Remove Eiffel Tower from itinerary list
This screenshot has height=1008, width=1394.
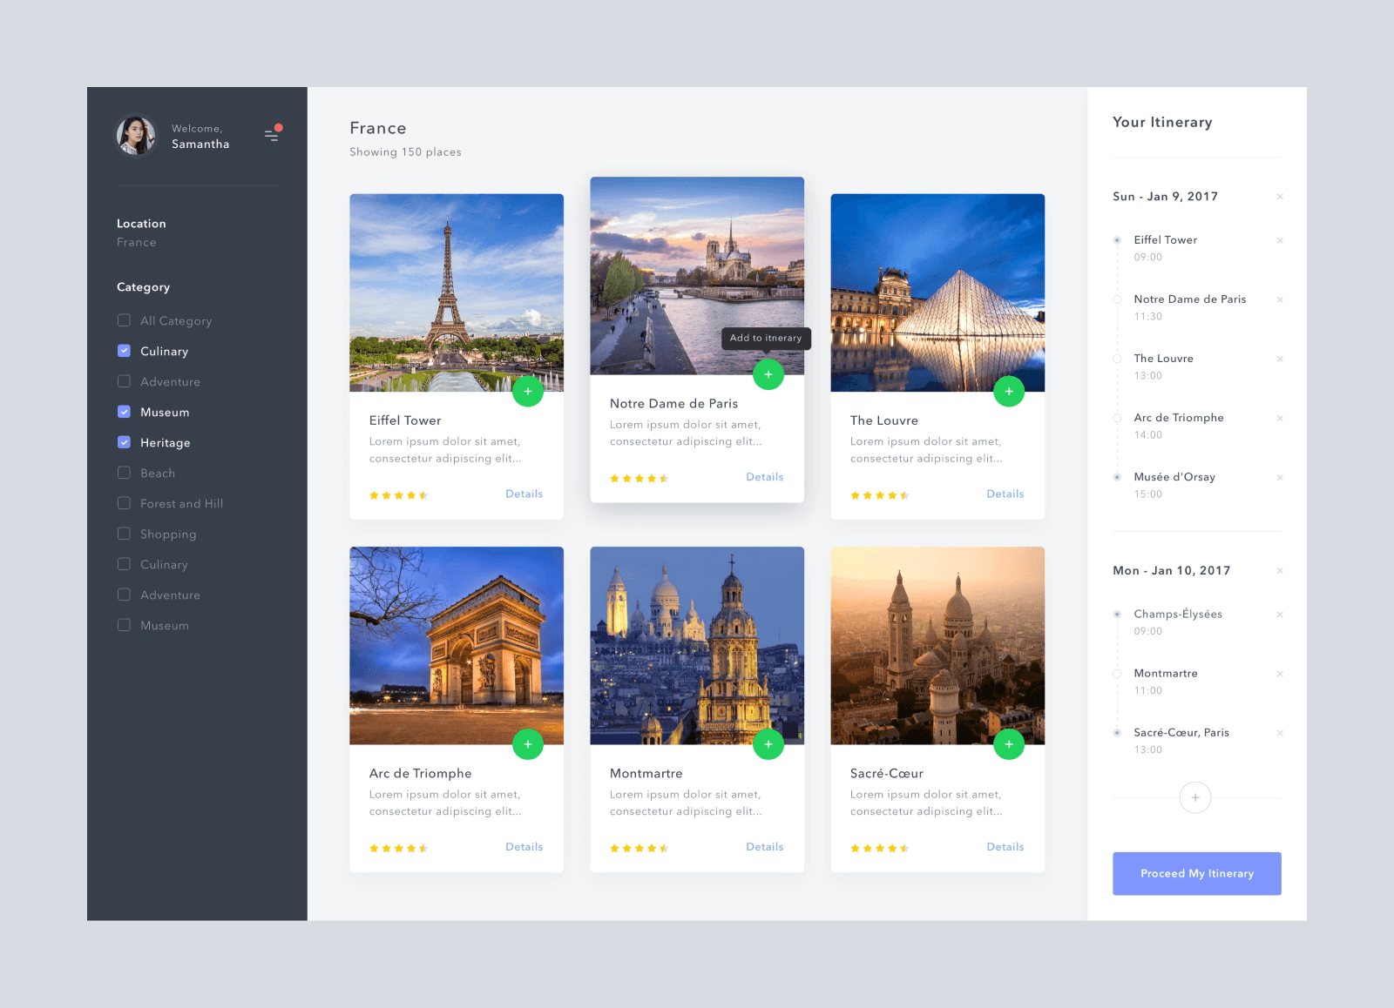(x=1279, y=241)
